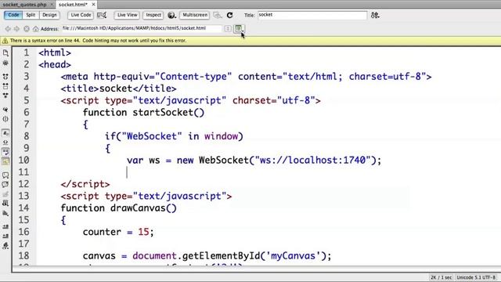Toggle Live View mode
This screenshot has height=282, width=501.
[x=127, y=15]
